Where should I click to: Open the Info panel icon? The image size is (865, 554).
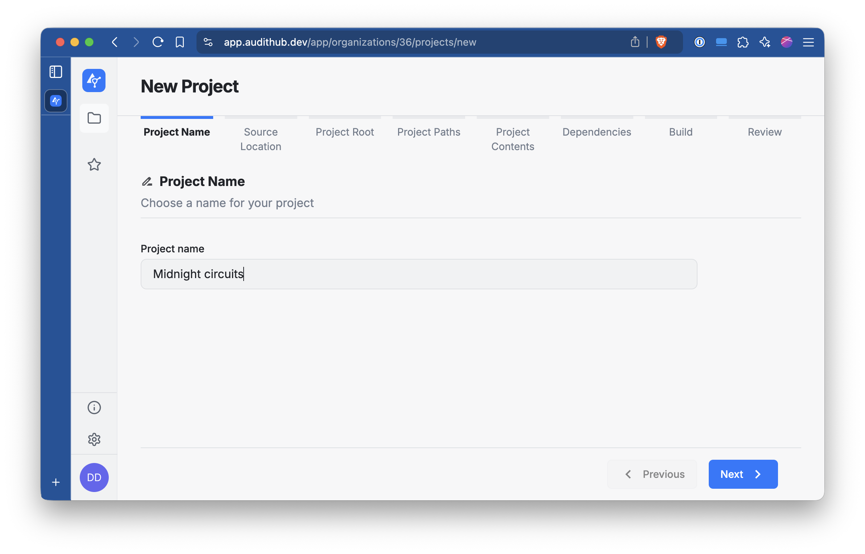94,408
